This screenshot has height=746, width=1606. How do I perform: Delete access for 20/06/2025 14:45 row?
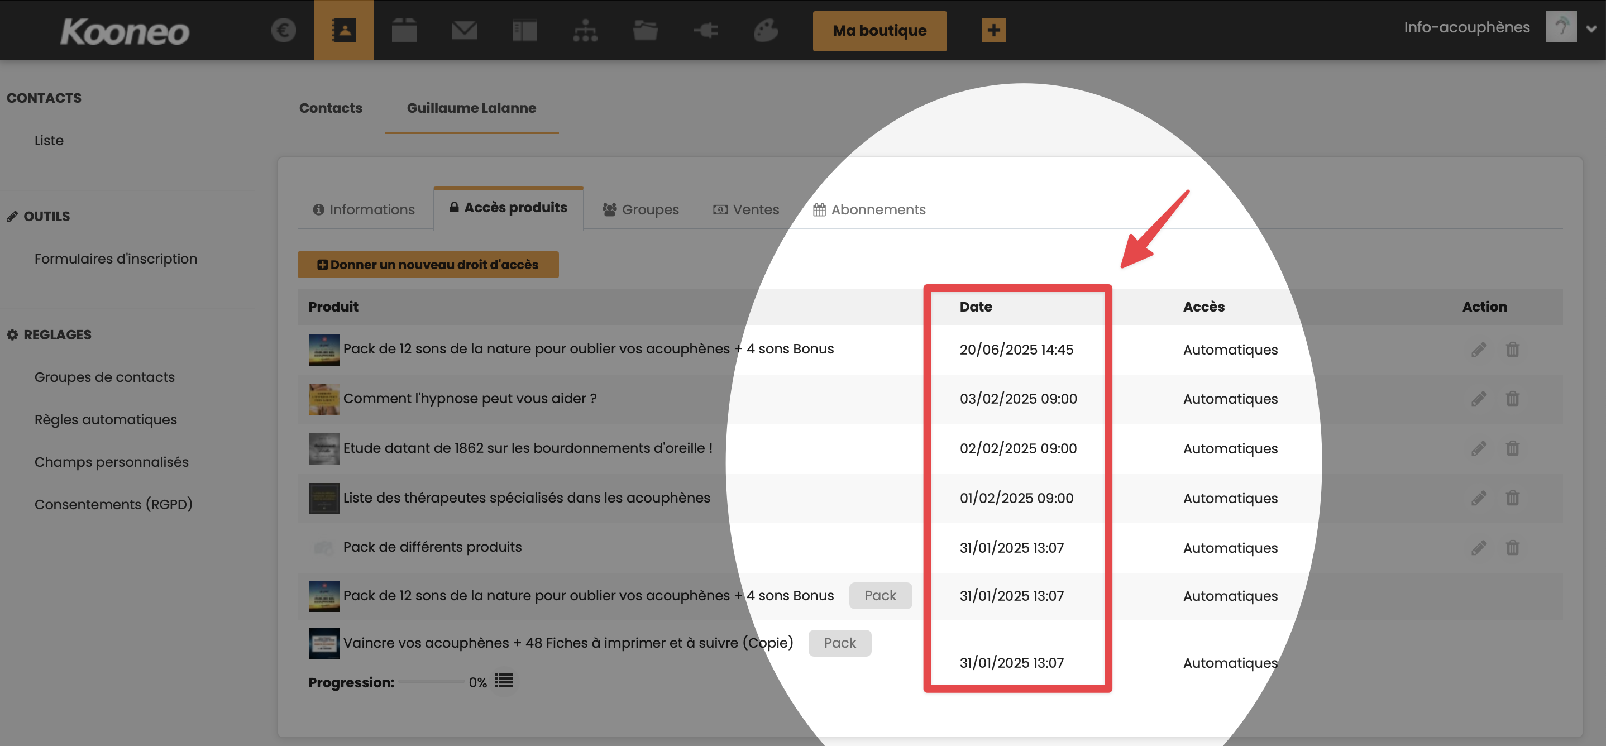1513,350
